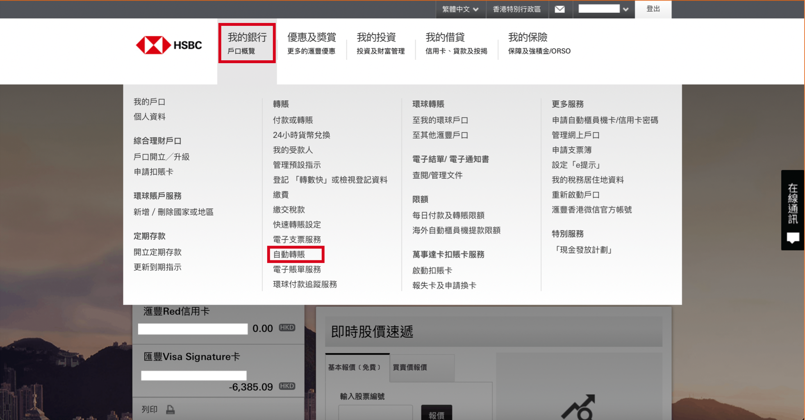
Task: Open 每日付款及轉賬限額
Action: click(448, 215)
